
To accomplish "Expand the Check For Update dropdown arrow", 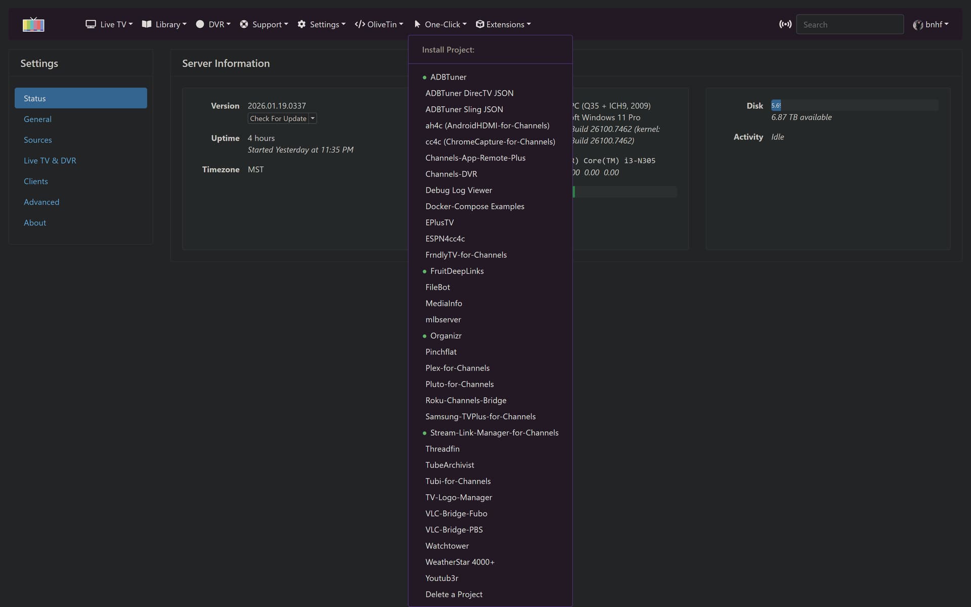I will 313,118.
